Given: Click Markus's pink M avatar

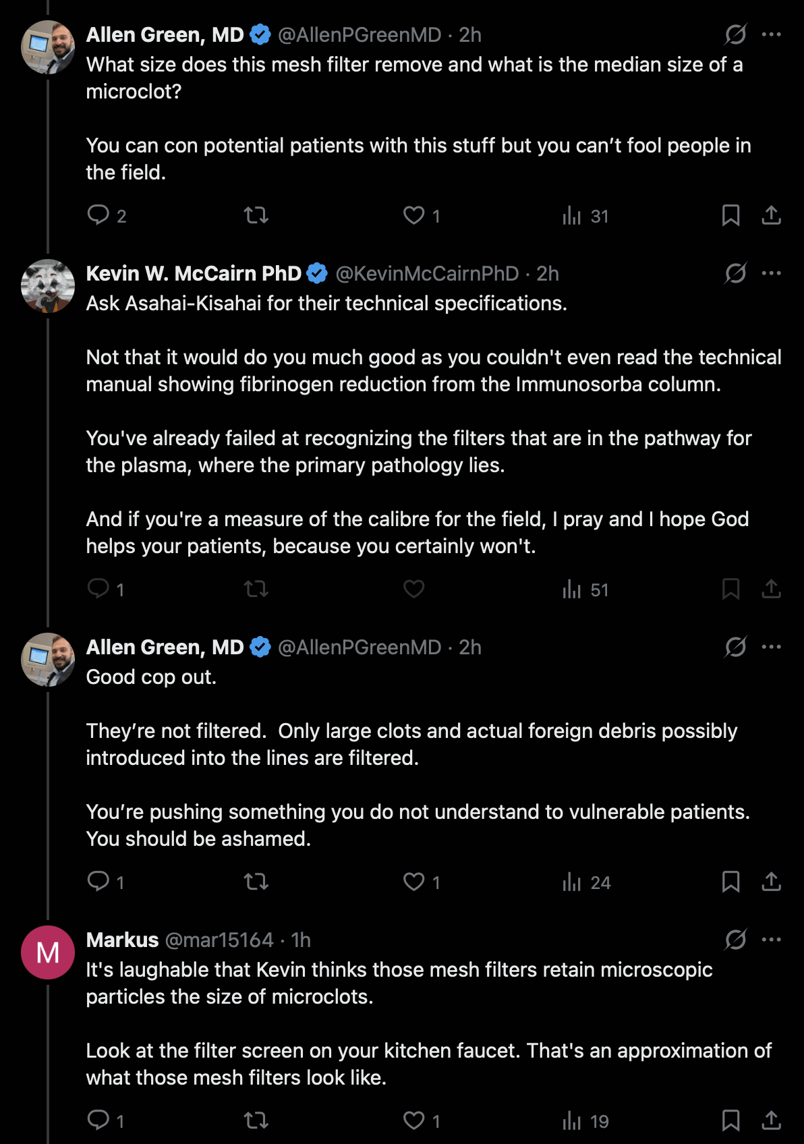Looking at the screenshot, I should point(48,952).
